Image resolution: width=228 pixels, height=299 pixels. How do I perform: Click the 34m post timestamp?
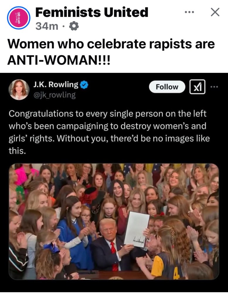[x=47, y=26]
